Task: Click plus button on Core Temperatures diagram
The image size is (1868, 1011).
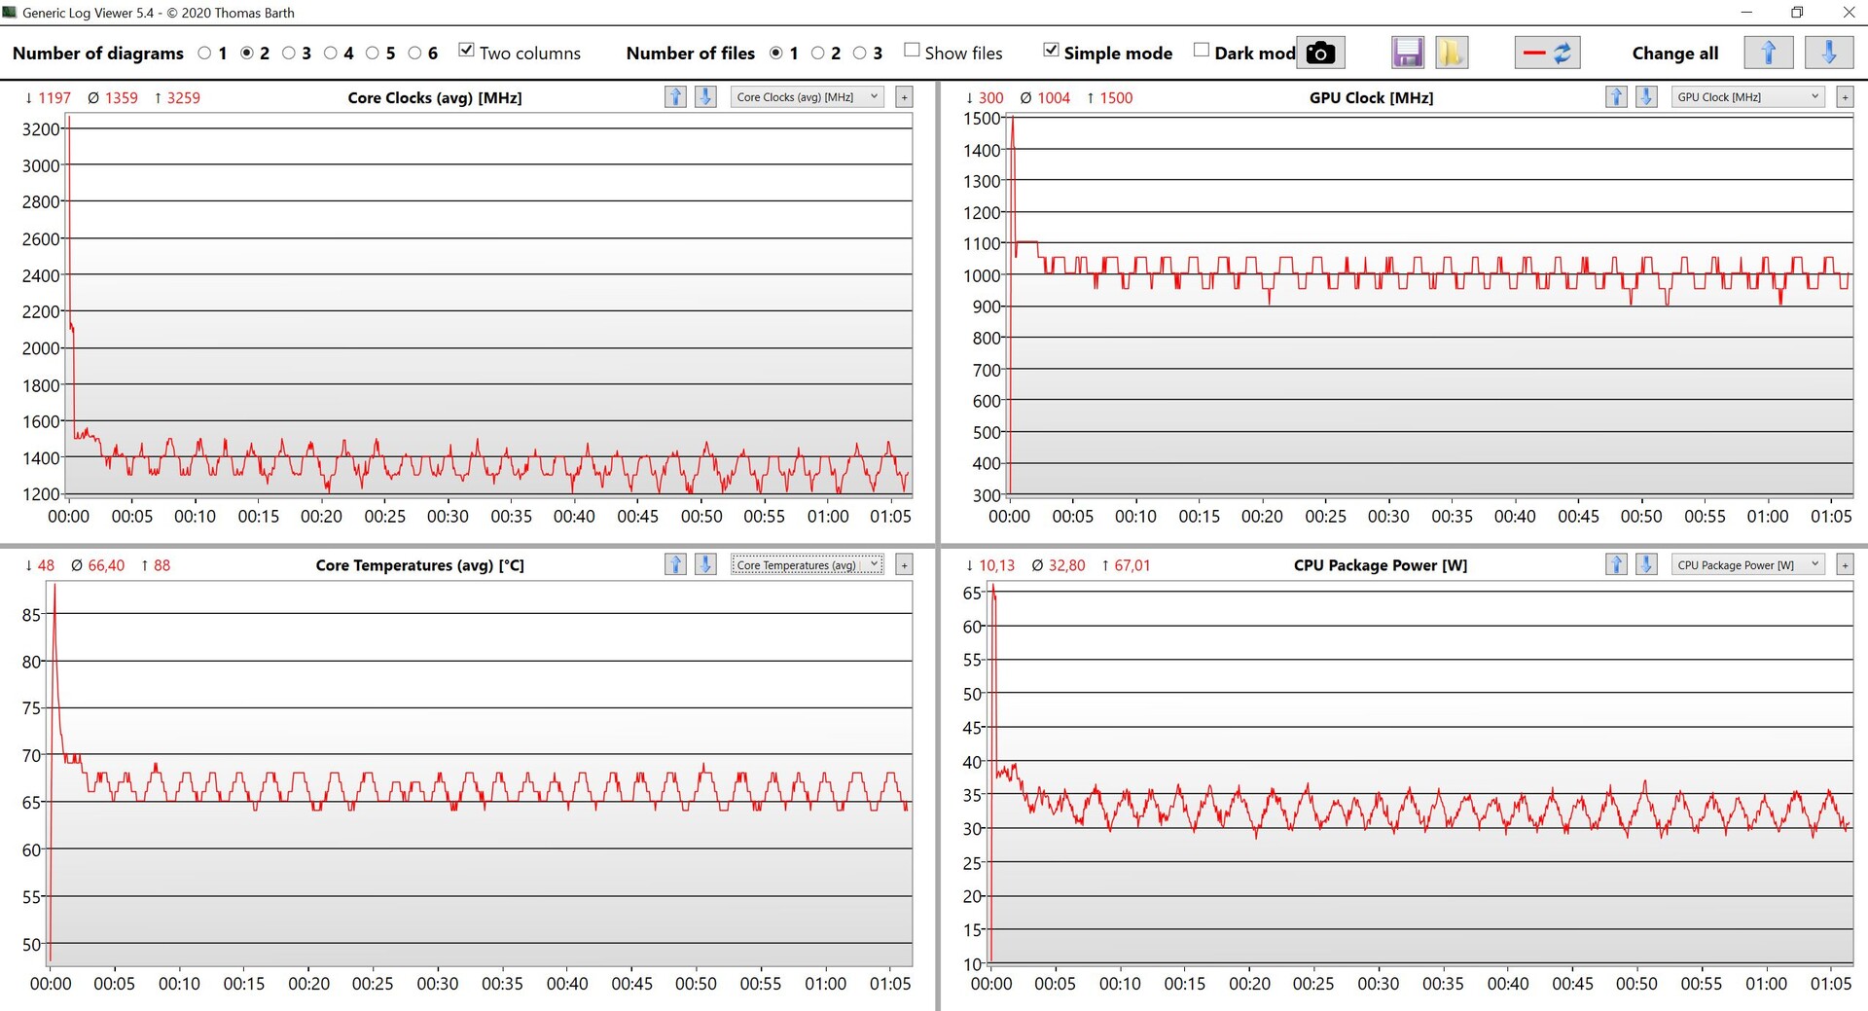Action: click(x=904, y=564)
